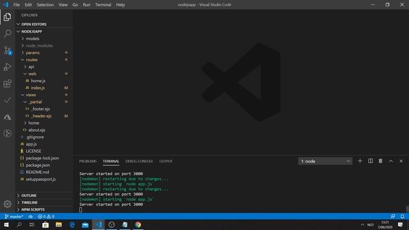Open the View menu
This screenshot has height=230, width=409.
(x=63, y=4)
